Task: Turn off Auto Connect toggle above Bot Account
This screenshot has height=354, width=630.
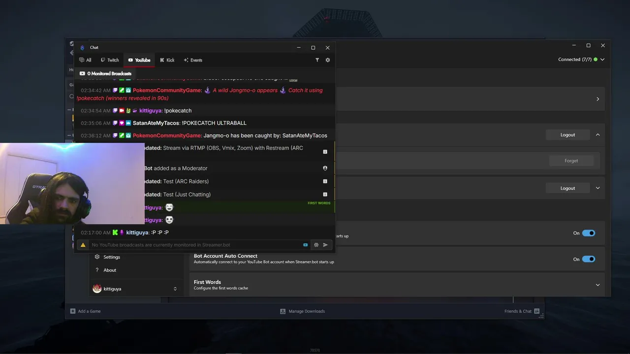Action: (x=589, y=233)
